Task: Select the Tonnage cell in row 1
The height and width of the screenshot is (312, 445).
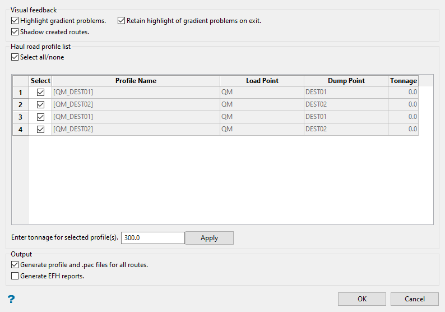Action: click(x=403, y=92)
